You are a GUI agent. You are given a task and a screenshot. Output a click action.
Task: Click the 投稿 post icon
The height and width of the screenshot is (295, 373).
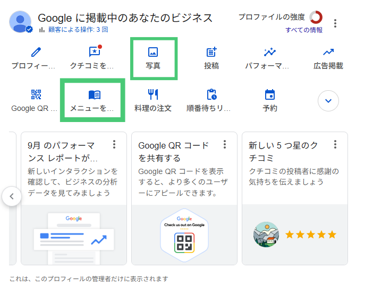[x=211, y=52]
